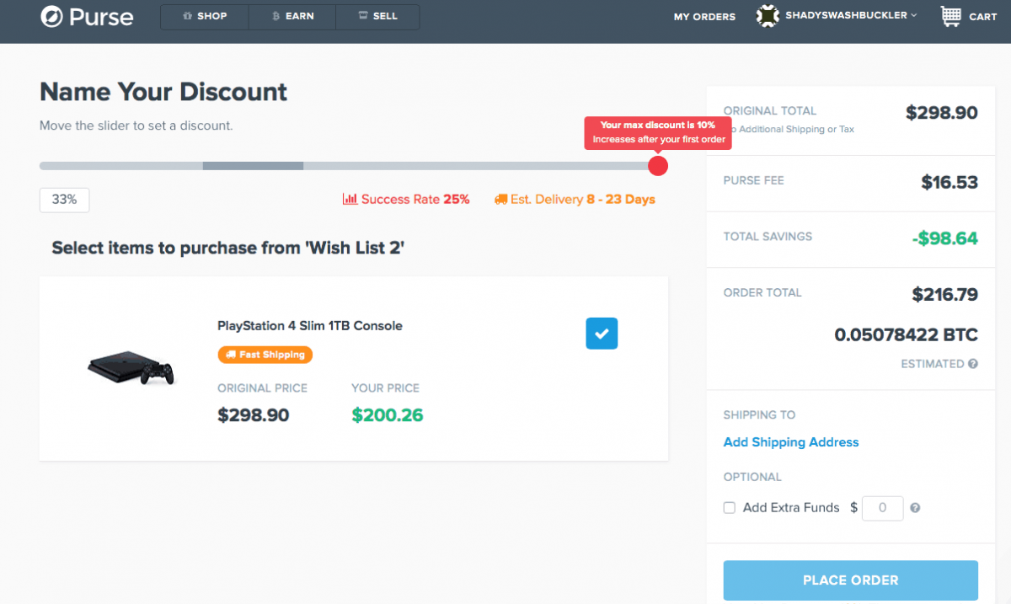Click 'Move the slider to set a discount.' text
The width and height of the screenshot is (1011, 604).
click(136, 126)
